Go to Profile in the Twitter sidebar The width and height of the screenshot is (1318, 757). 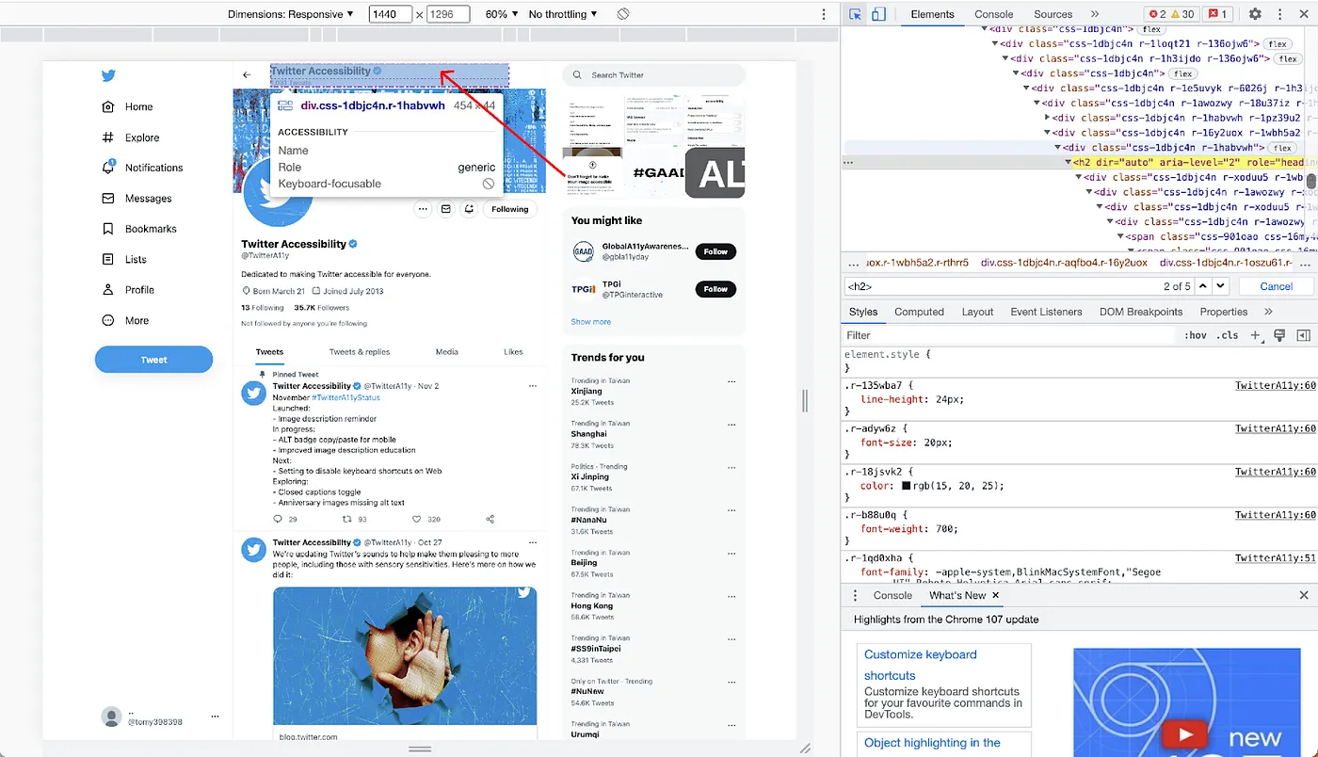click(x=128, y=290)
